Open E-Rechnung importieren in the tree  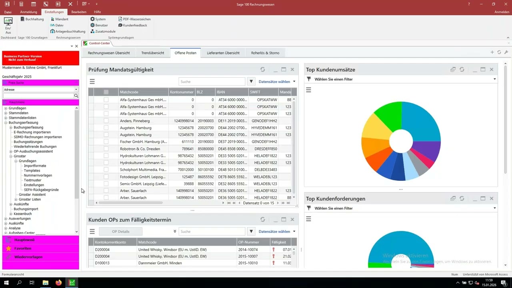pyautogui.click(x=32, y=132)
